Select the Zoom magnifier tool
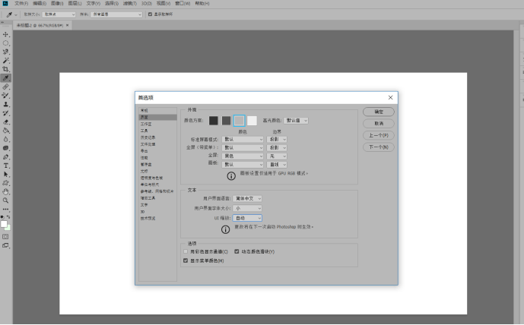 point(6,200)
